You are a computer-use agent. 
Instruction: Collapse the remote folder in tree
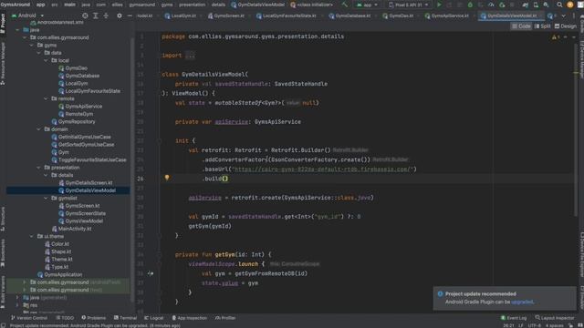[x=46, y=98]
